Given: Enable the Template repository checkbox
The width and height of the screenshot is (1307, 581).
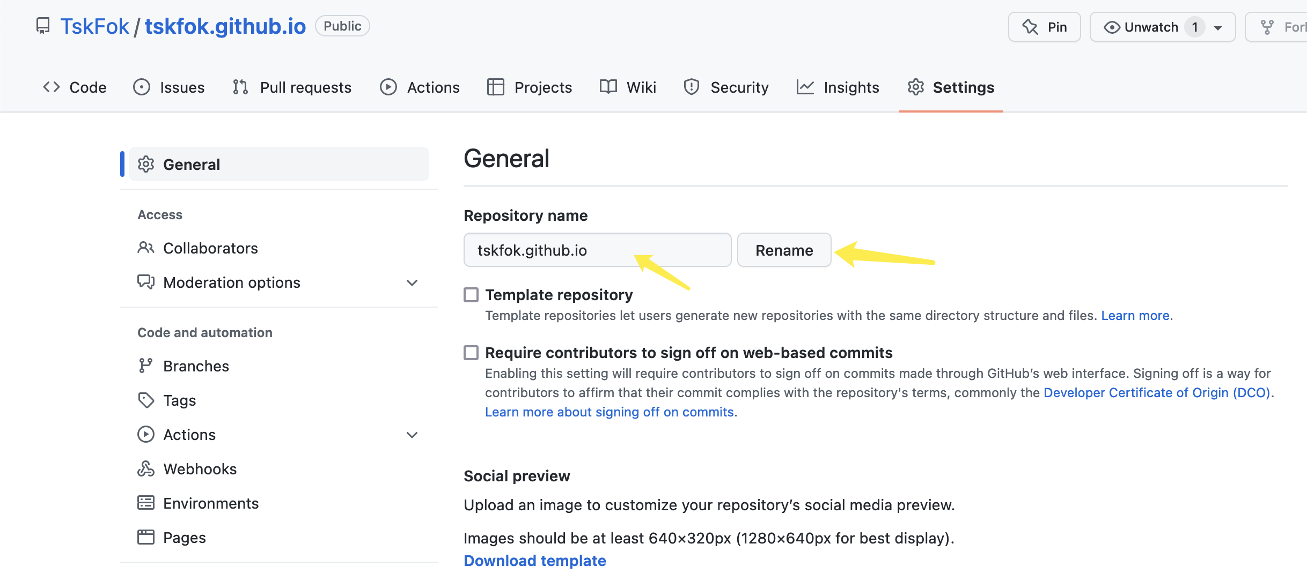Looking at the screenshot, I should point(471,295).
